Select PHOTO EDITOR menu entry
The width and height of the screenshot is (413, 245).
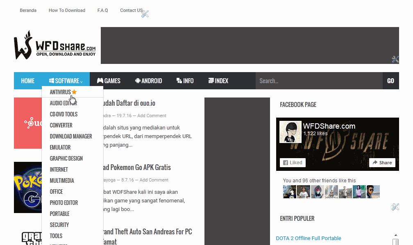64,202
